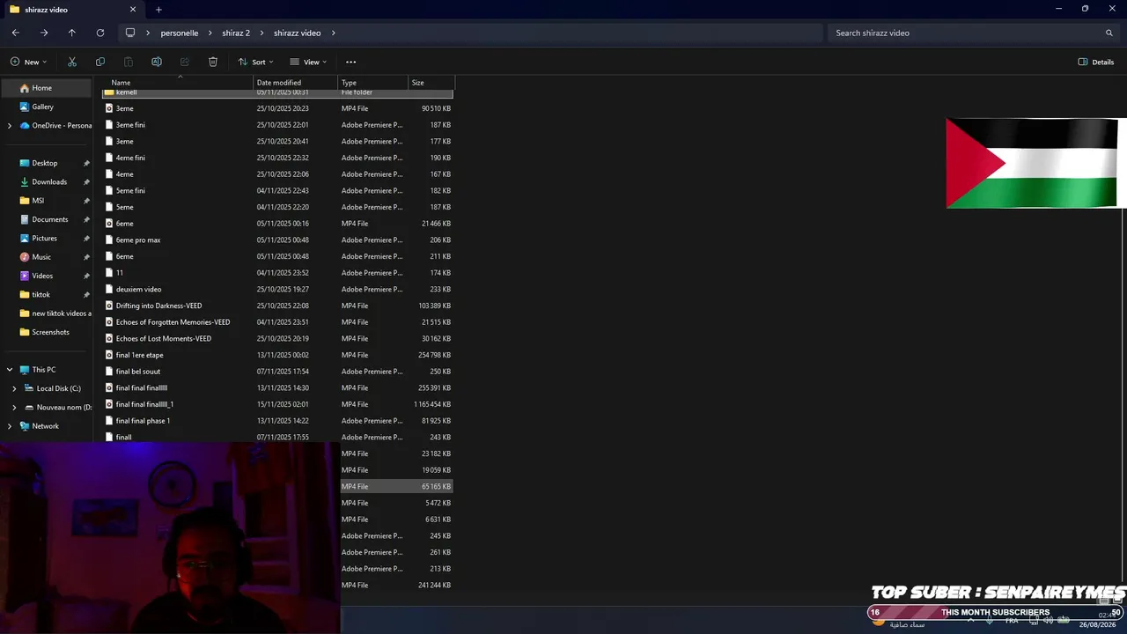This screenshot has height=634, width=1127.
Task: Go back to the previous folder
Action: [16, 33]
